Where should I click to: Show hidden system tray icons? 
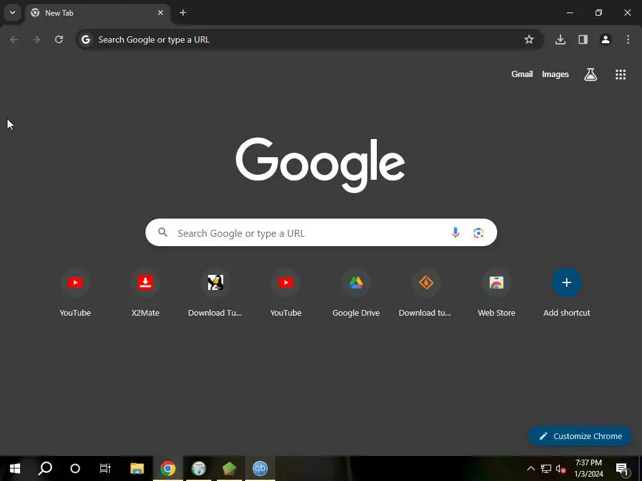(x=530, y=468)
